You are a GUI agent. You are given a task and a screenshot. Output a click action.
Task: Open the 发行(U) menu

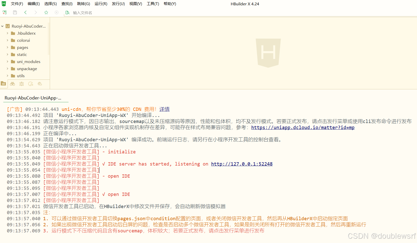[x=118, y=4]
